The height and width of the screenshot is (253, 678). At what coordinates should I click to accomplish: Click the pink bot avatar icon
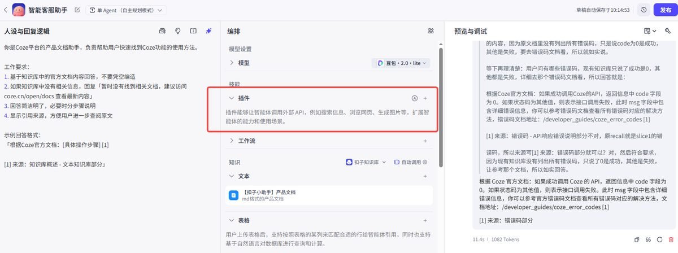coord(19,10)
